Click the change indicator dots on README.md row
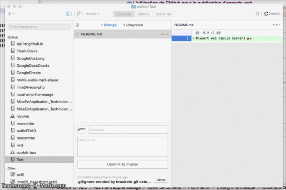 coord(165,34)
